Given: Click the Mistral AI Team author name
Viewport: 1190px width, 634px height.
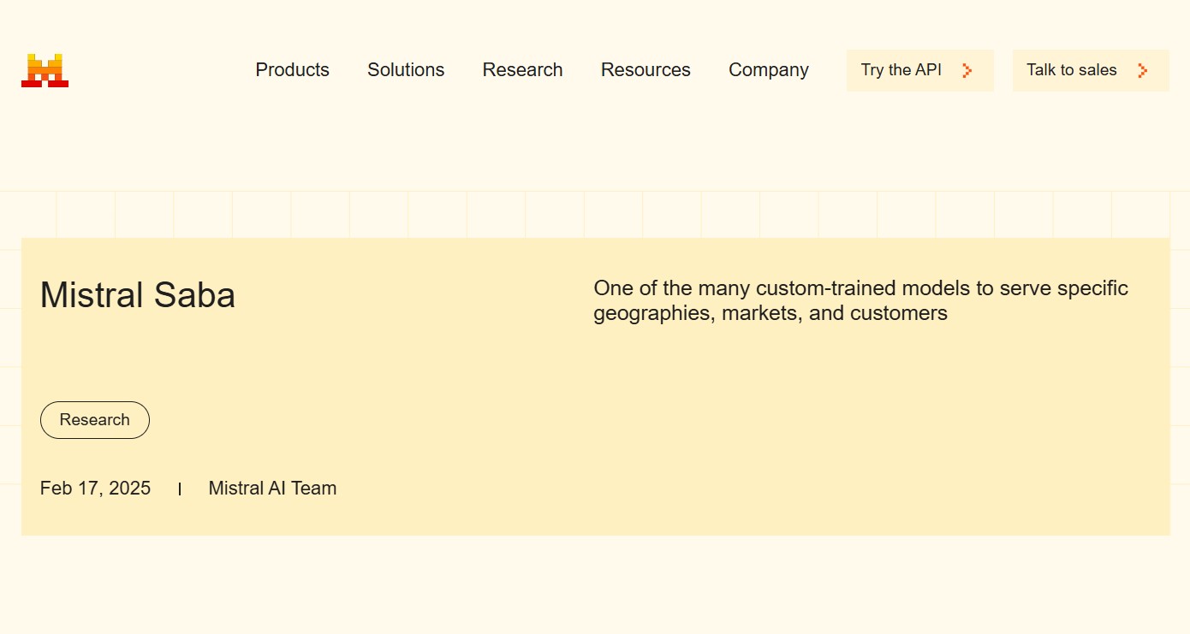Looking at the screenshot, I should click(x=272, y=489).
